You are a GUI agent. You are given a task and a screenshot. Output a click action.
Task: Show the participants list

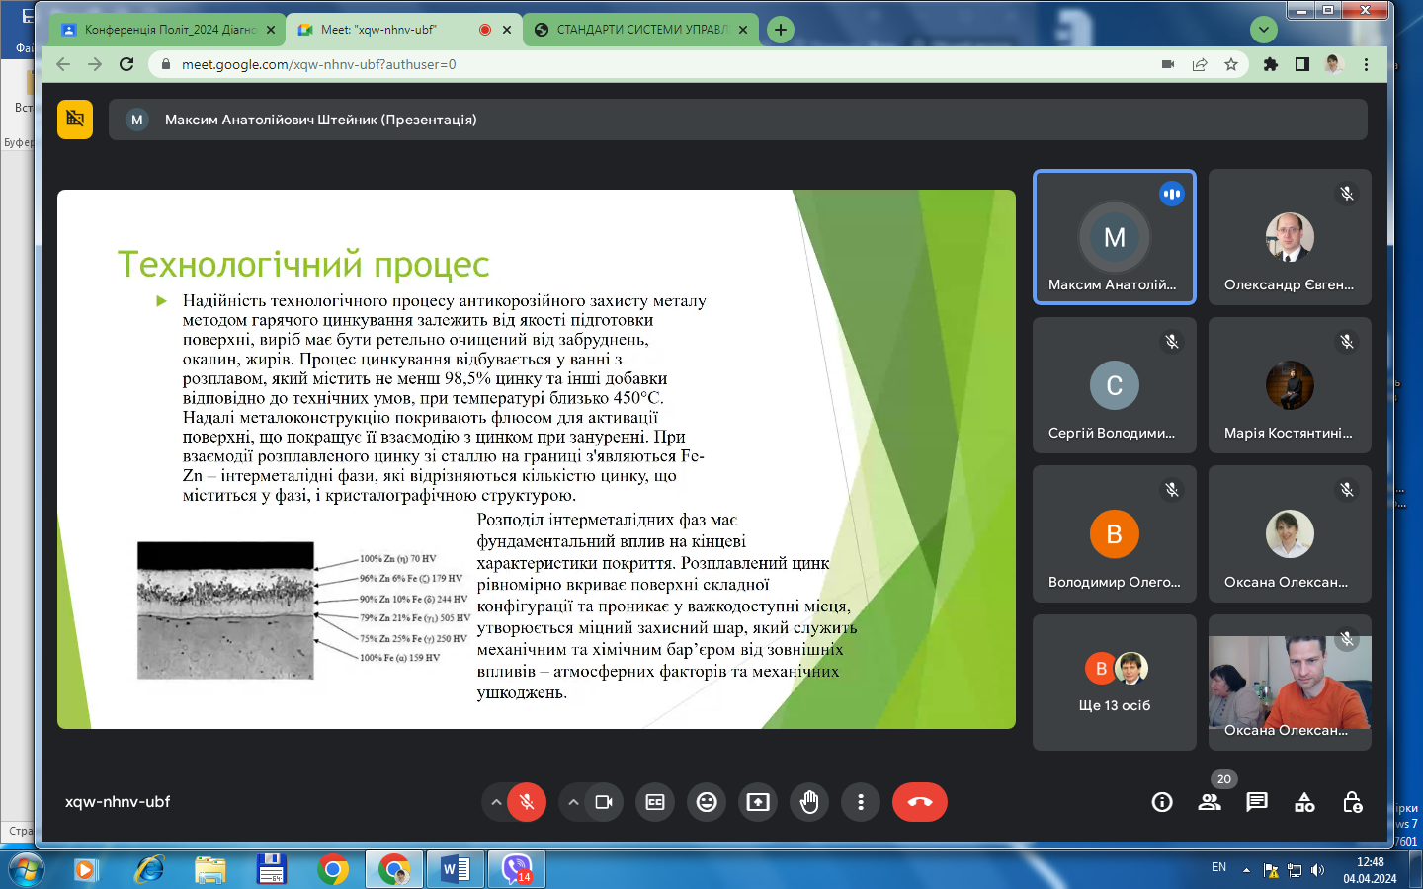pos(1210,802)
